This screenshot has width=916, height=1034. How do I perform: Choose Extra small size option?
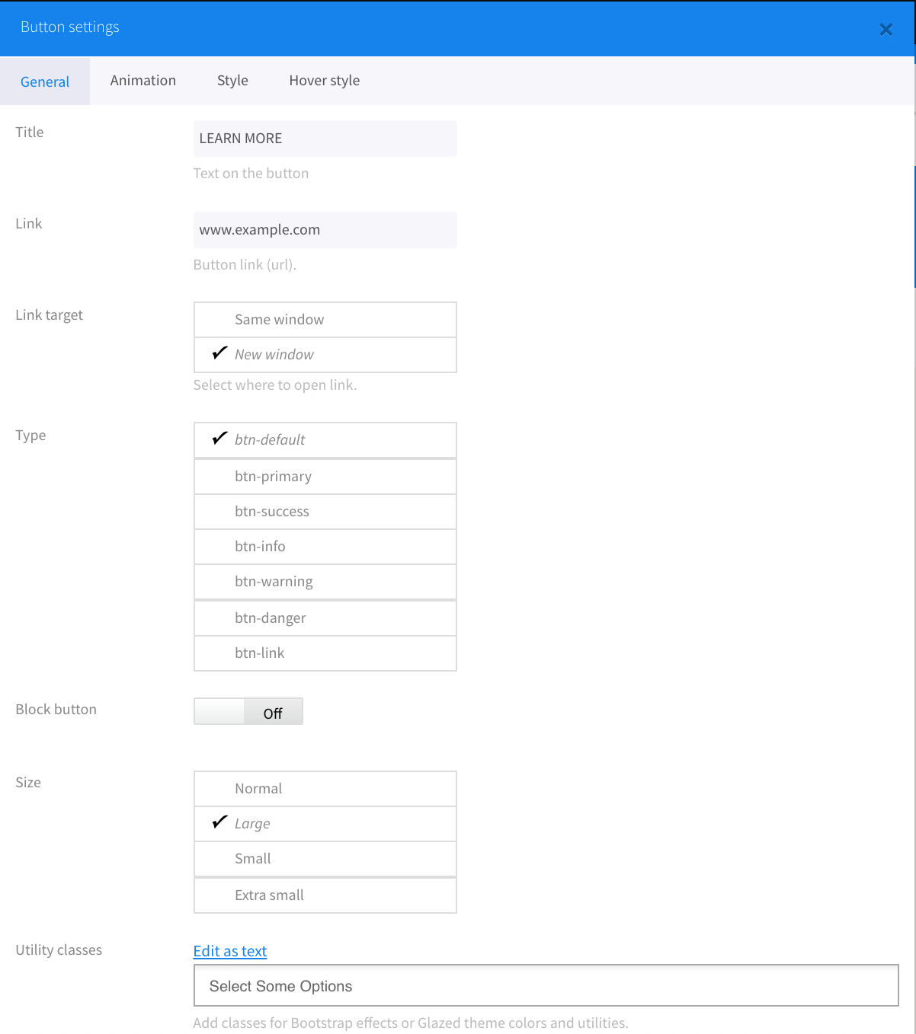(325, 895)
